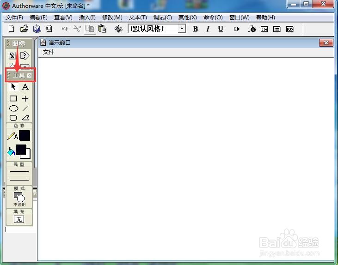Screen dimensions: 338x265
Task: Choose the lower line style
Action: pos(19,180)
